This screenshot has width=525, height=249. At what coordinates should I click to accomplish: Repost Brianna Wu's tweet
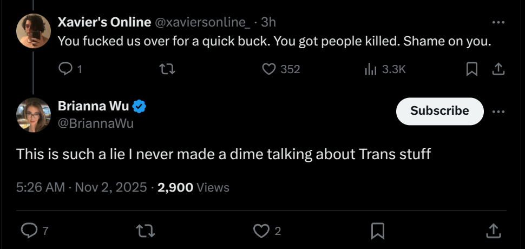(146, 231)
